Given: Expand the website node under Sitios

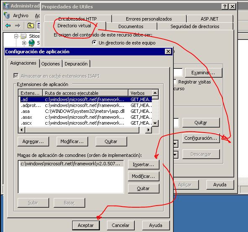Looking at the screenshot, I should pos(24,43).
